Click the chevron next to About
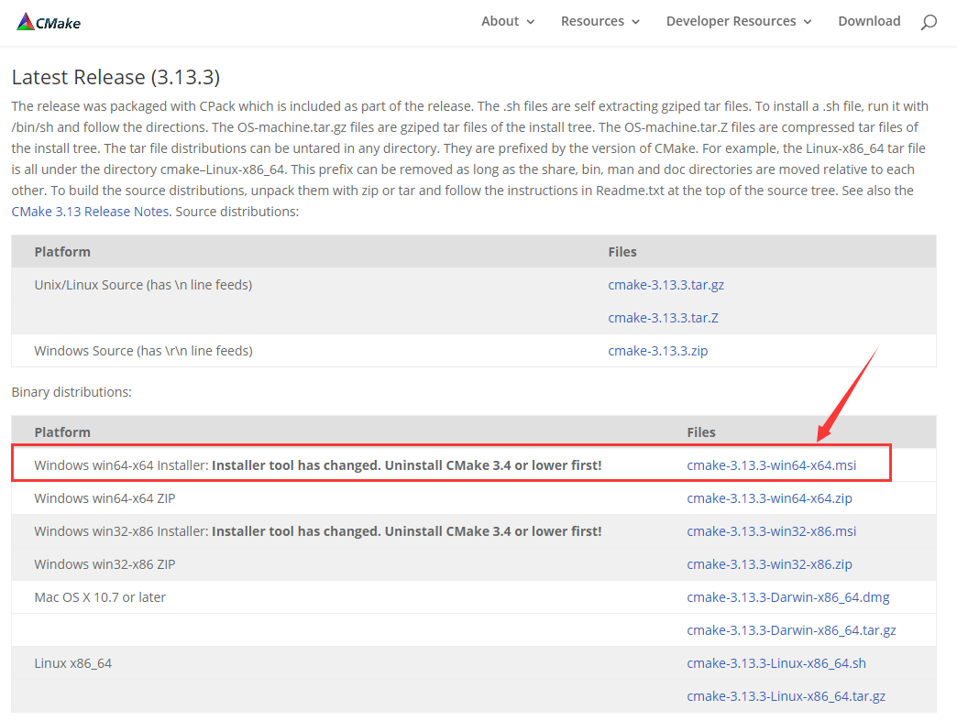The width and height of the screenshot is (957, 721). coord(531,22)
